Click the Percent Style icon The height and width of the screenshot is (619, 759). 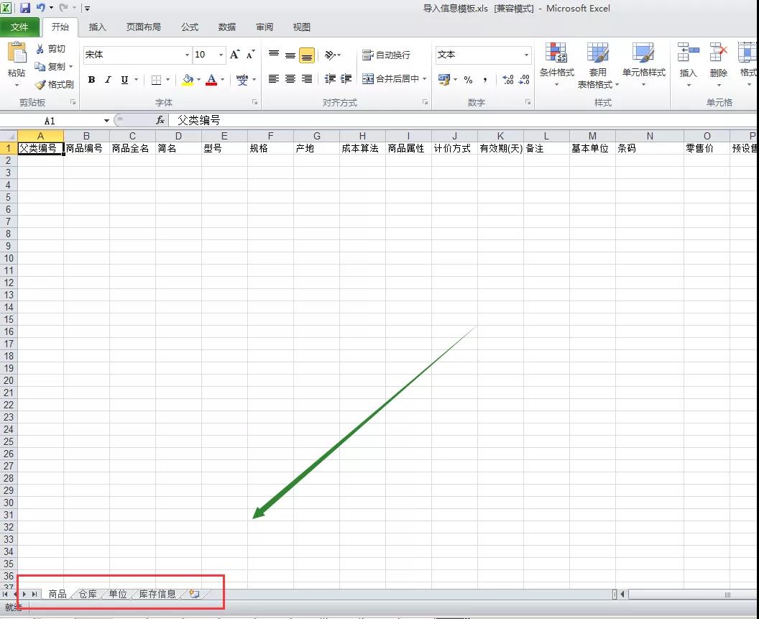(469, 80)
